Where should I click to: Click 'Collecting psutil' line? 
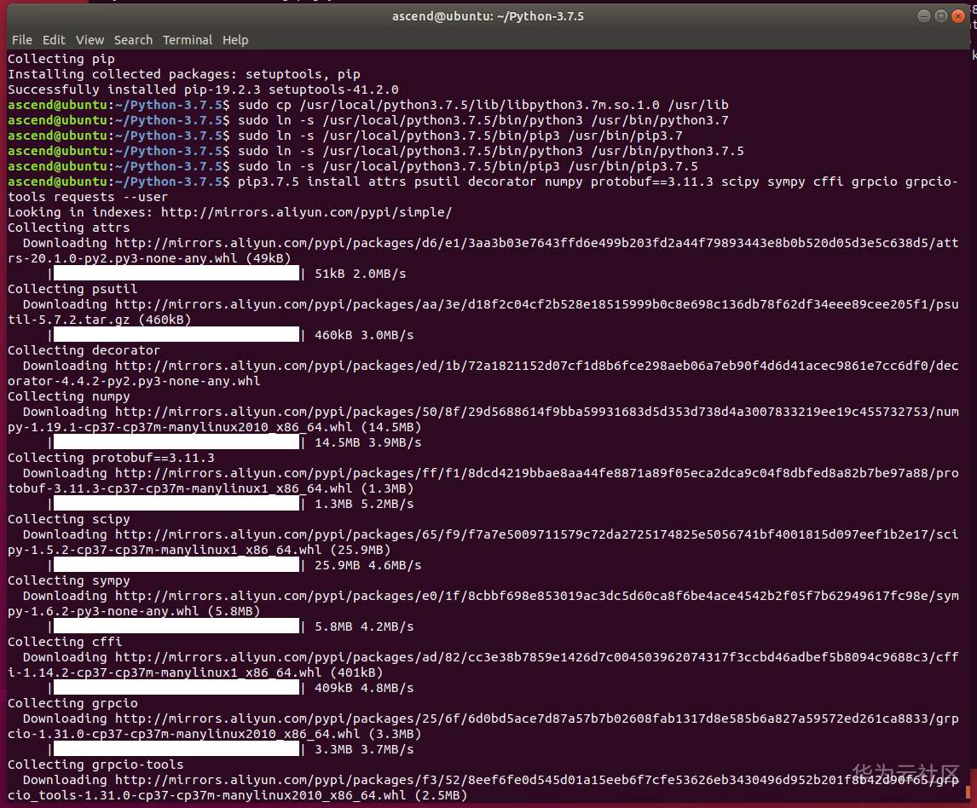coord(72,289)
